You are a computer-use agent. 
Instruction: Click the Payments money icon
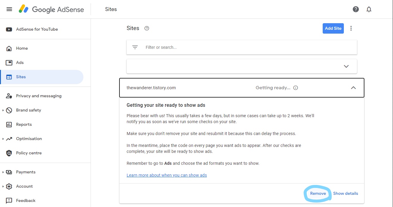coord(9,172)
